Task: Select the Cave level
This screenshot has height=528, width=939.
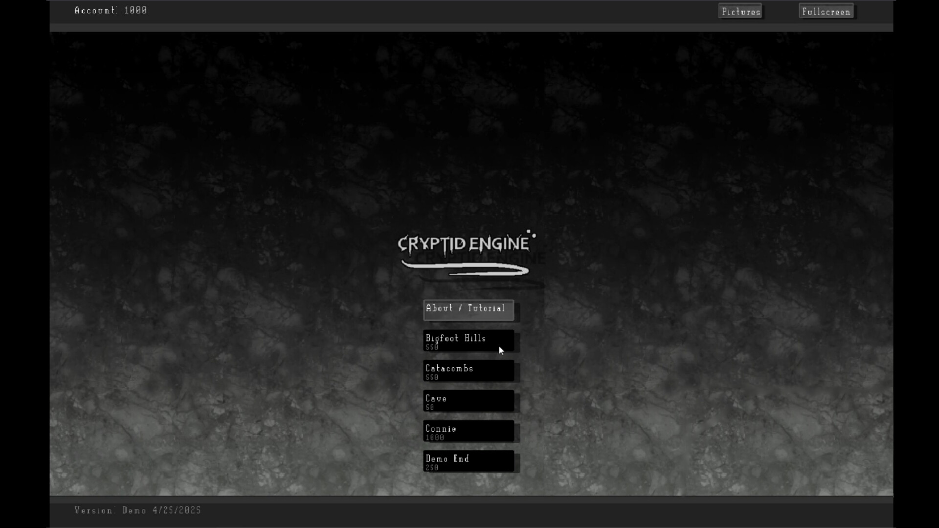Action: (468, 401)
